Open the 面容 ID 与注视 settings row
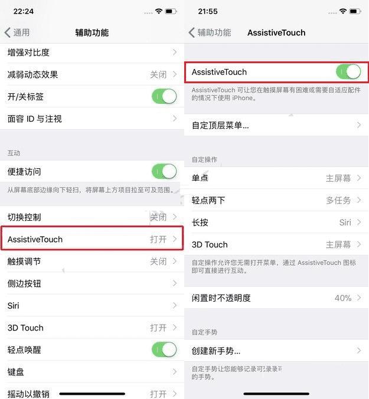Viewport: 369px width, 399px height. coord(92,119)
